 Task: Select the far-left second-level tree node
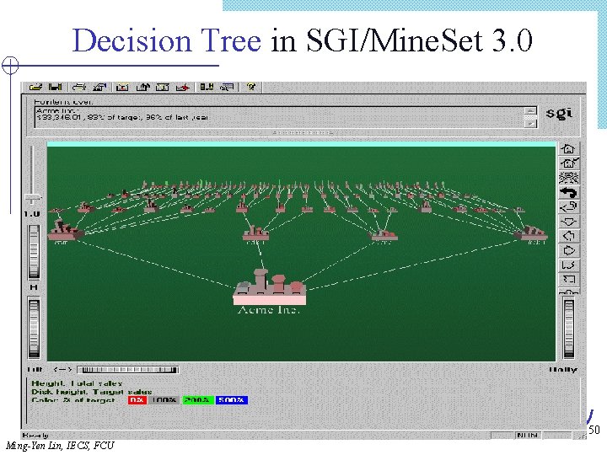(65, 229)
